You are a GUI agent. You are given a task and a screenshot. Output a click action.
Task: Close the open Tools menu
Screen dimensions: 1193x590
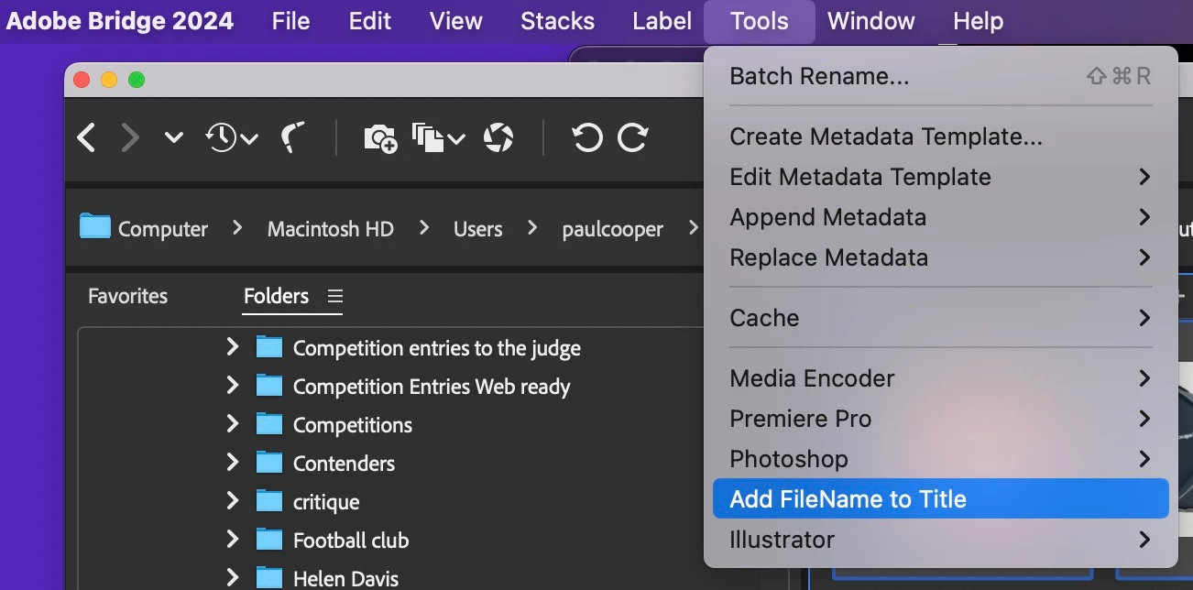pyautogui.click(x=760, y=20)
